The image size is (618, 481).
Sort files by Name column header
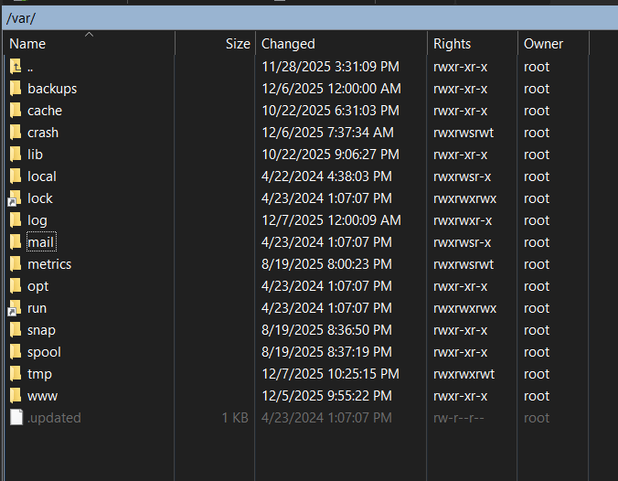(27, 44)
